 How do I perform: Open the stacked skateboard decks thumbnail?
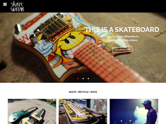pos(83,111)
